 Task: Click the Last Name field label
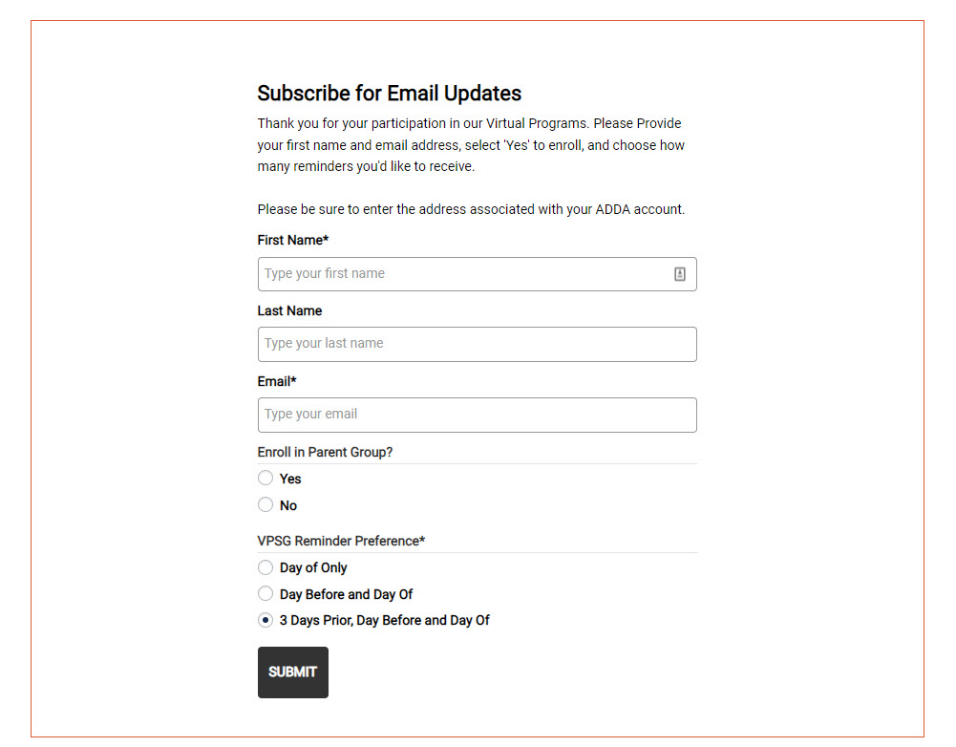(x=289, y=310)
